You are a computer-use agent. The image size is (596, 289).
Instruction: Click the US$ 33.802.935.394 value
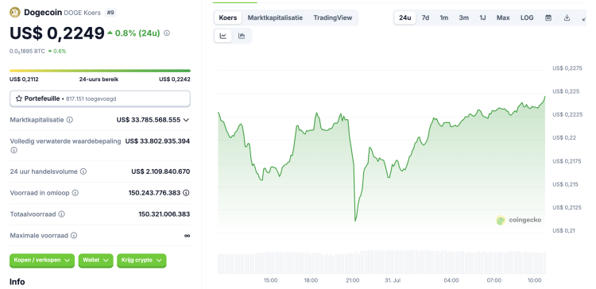pos(157,141)
